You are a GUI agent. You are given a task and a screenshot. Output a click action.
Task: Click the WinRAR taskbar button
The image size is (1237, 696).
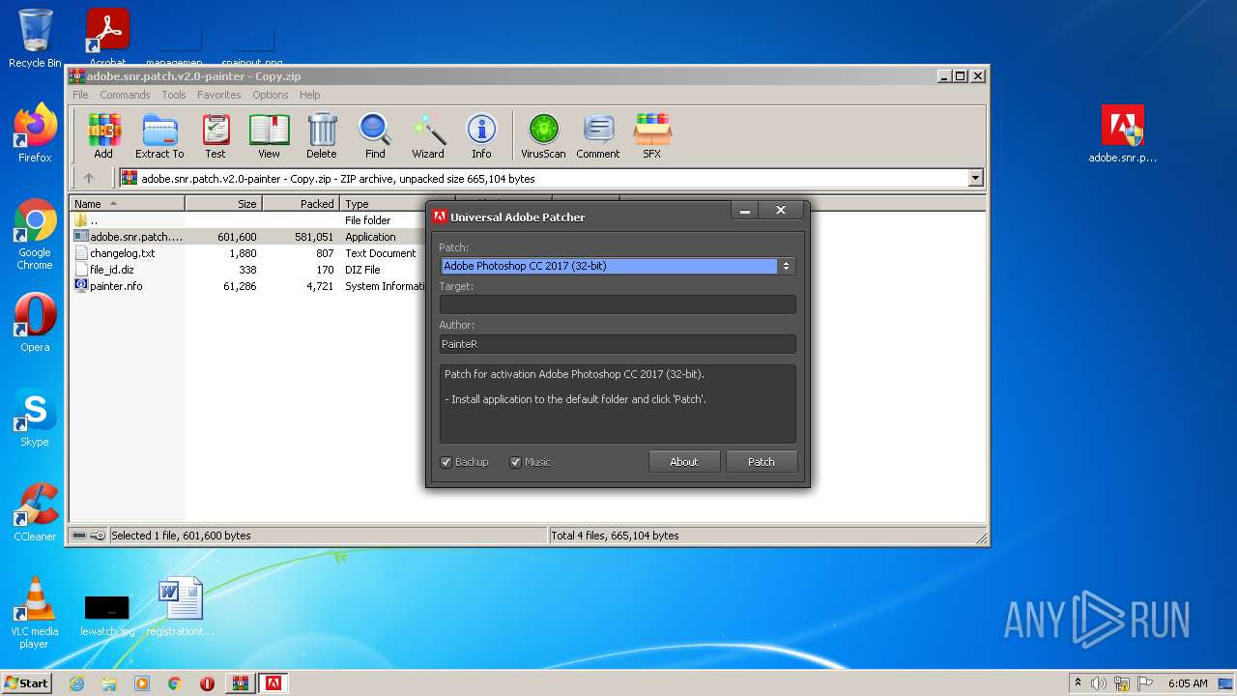[x=241, y=683]
